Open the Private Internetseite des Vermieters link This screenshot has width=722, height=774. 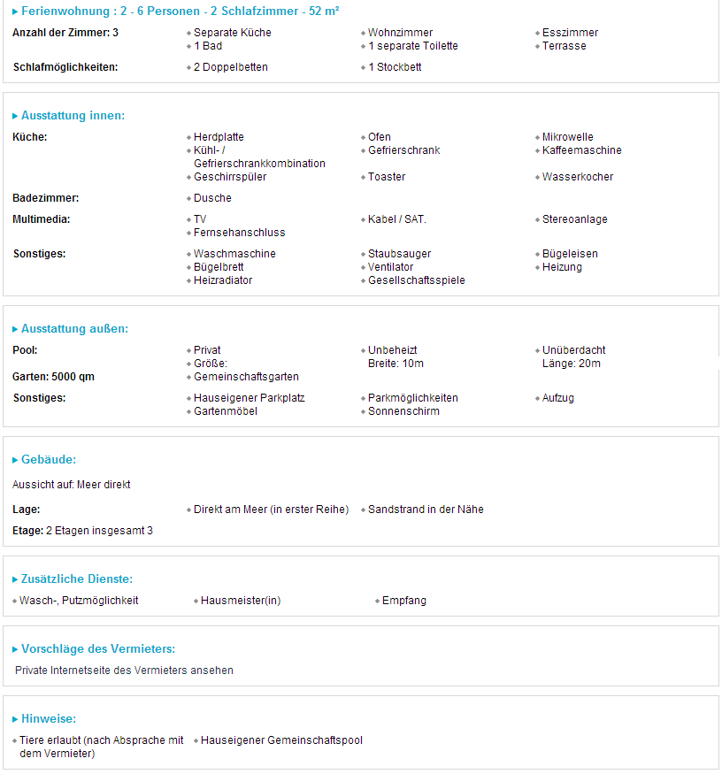coord(124,671)
